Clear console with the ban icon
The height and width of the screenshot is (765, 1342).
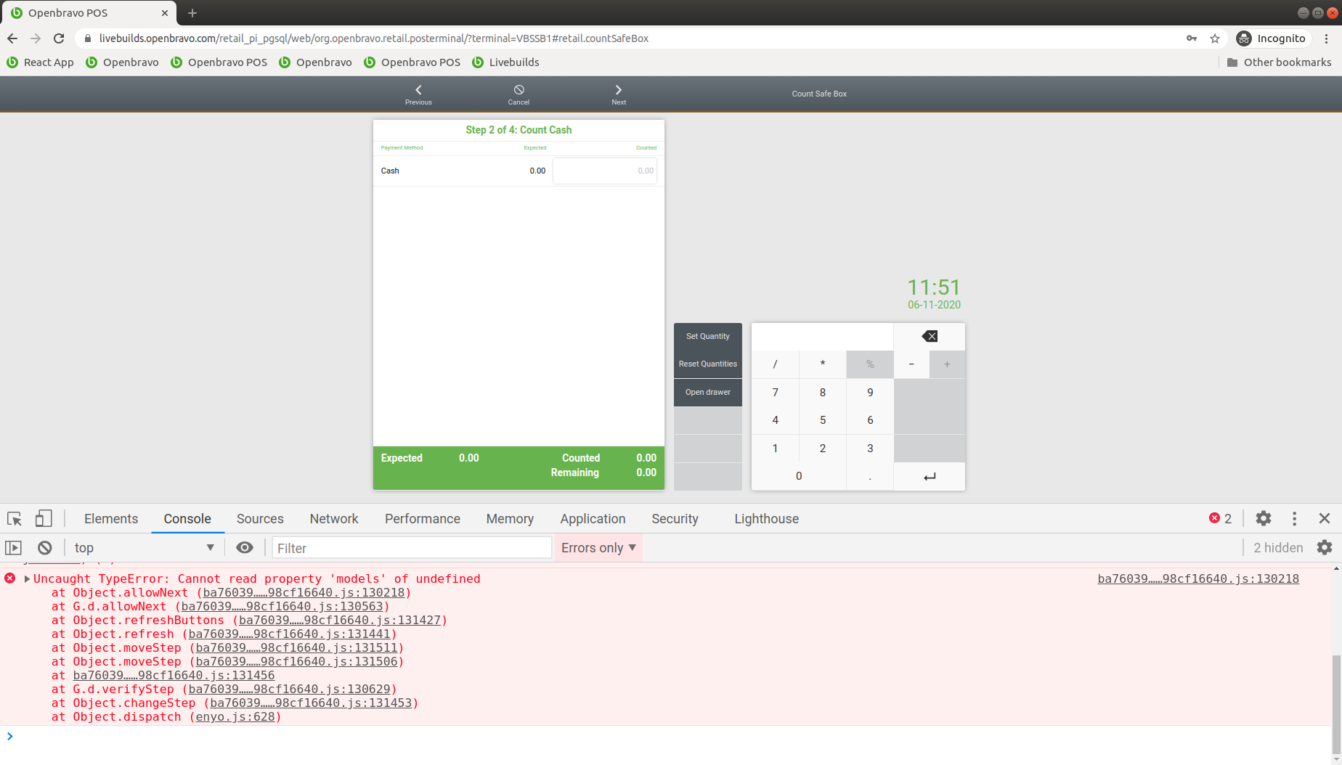(x=45, y=548)
